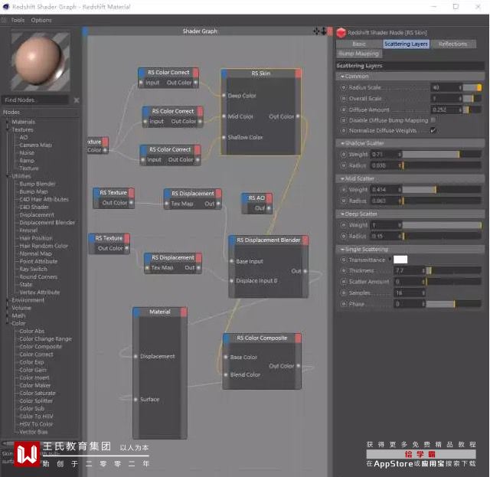Open the Tools menu
490x477 pixels.
pos(18,20)
